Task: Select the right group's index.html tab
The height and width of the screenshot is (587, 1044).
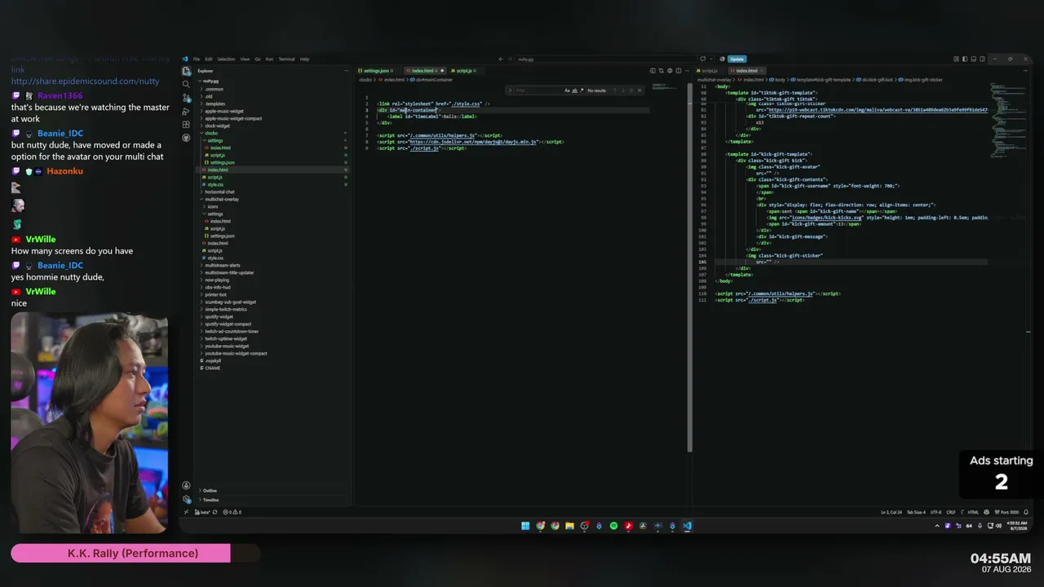Action: coord(747,71)
